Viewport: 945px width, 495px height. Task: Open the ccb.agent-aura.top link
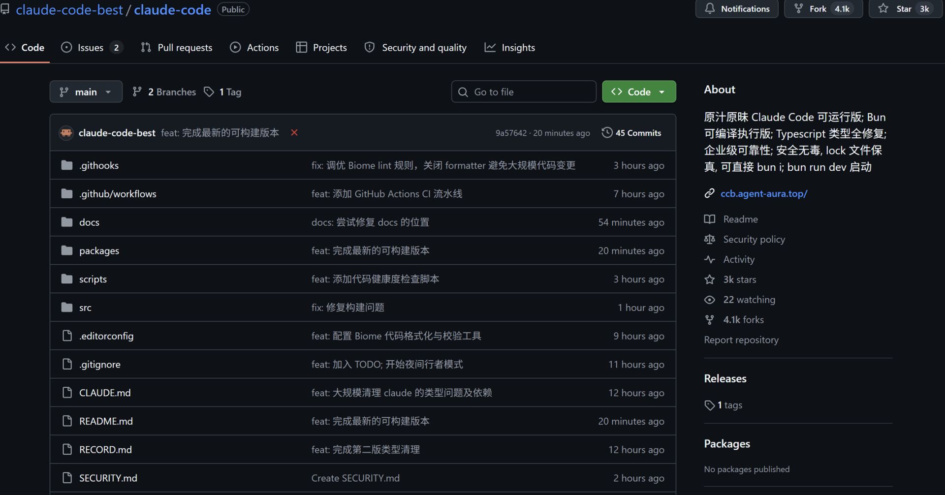(763, 193)
